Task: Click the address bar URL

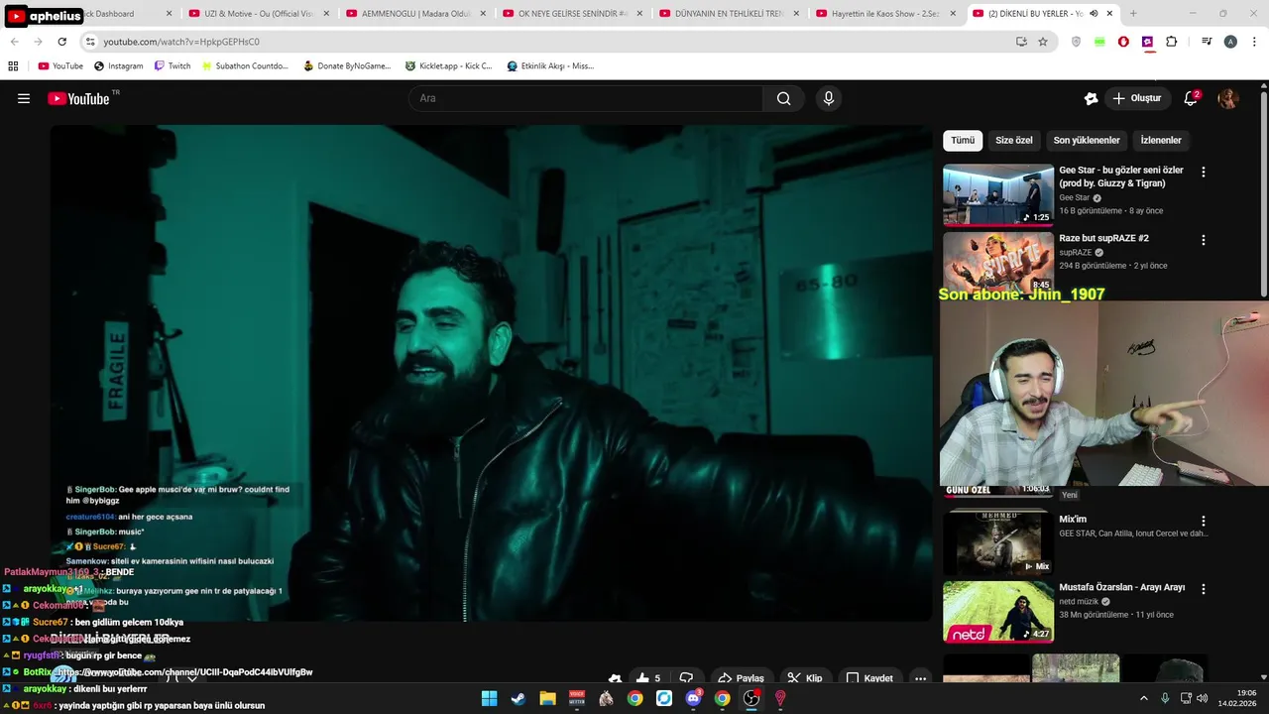Action: (181, 42)
